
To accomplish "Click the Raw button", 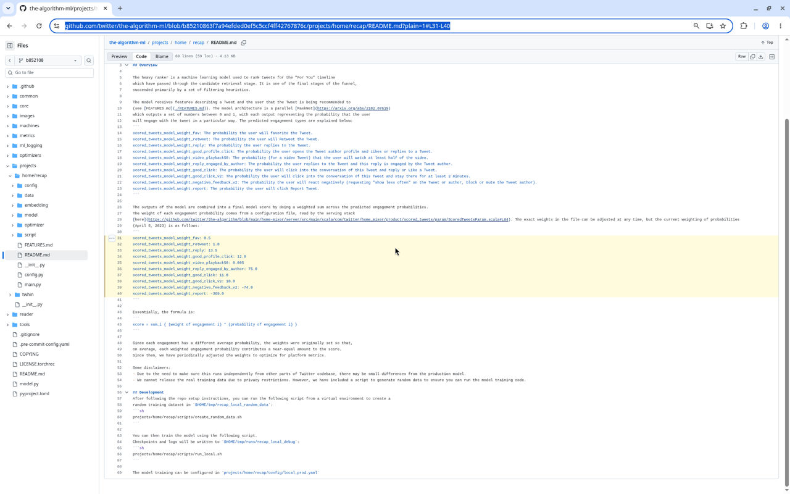I will (x=742, y=57).
